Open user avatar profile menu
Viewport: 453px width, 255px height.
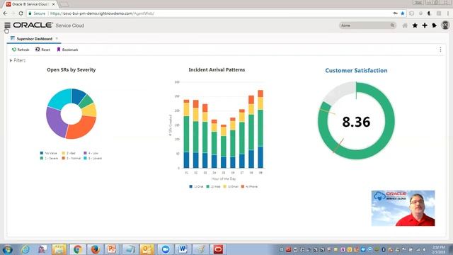pyautogui.click(x=445, y=25)
